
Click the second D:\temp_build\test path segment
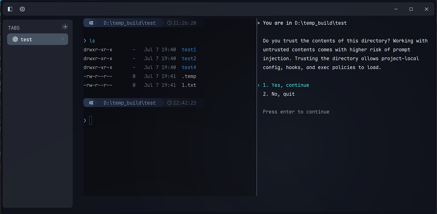pyautogui.click(x=130, y=103)
